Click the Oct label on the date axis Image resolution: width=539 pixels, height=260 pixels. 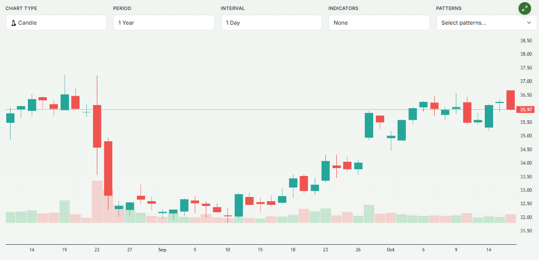(x=390, y=251)
